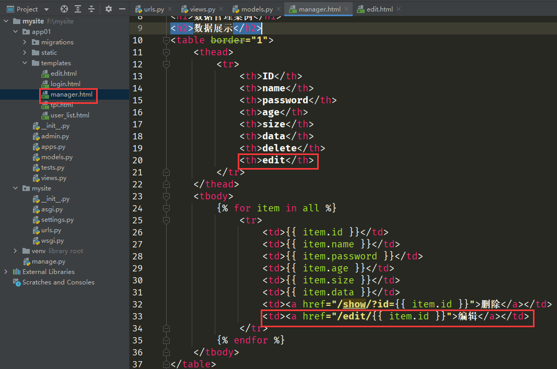The height and width of the screenshot is (369, 557).
Task: Switch to the models.py tab
Action: [x=257, y=9]
